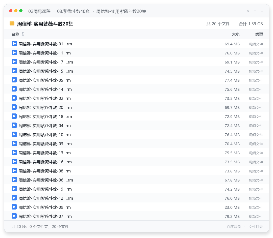273x238 pixels.
Task: Click the 周信畛-实用紫薇斗数20集 breadcrumb
Action: 121,11
